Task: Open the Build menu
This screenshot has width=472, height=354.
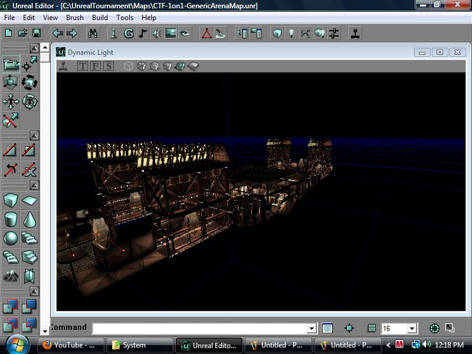Action: coord(99,18)
